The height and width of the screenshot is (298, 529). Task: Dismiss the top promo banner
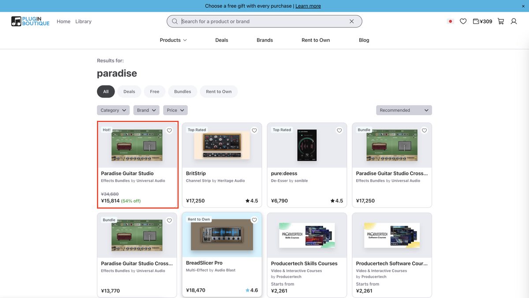[x=523, y=6]
